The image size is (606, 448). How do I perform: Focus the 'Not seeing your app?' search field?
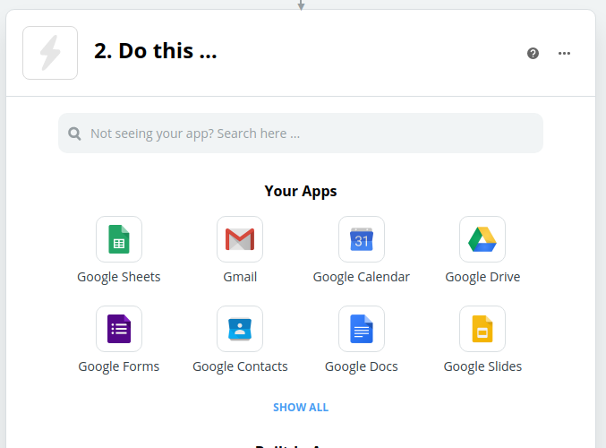pyautogui.click(x=301, y=134)
